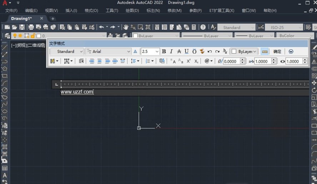Select the Circle draw tool
The height and width of the screenshot is (184, 317).
point(4,90)
